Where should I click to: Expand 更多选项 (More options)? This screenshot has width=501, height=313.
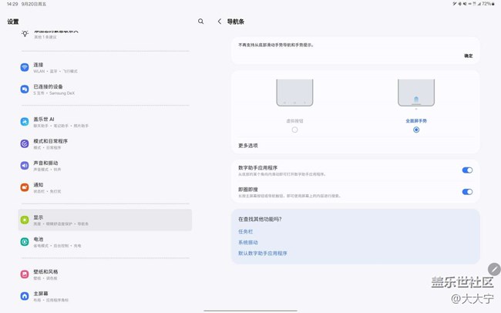[248, 145]
